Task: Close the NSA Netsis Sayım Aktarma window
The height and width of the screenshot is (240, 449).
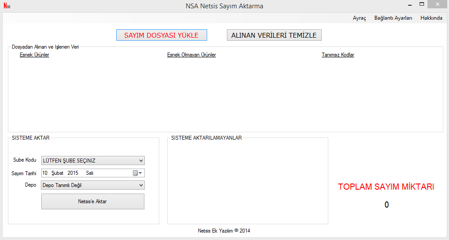Action: [x=437, y=4]
